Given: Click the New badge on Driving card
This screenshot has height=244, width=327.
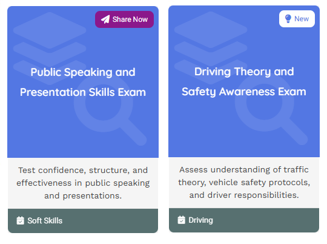Looking at the screenshot, I should pyautogui.click(x=297, y=19).
